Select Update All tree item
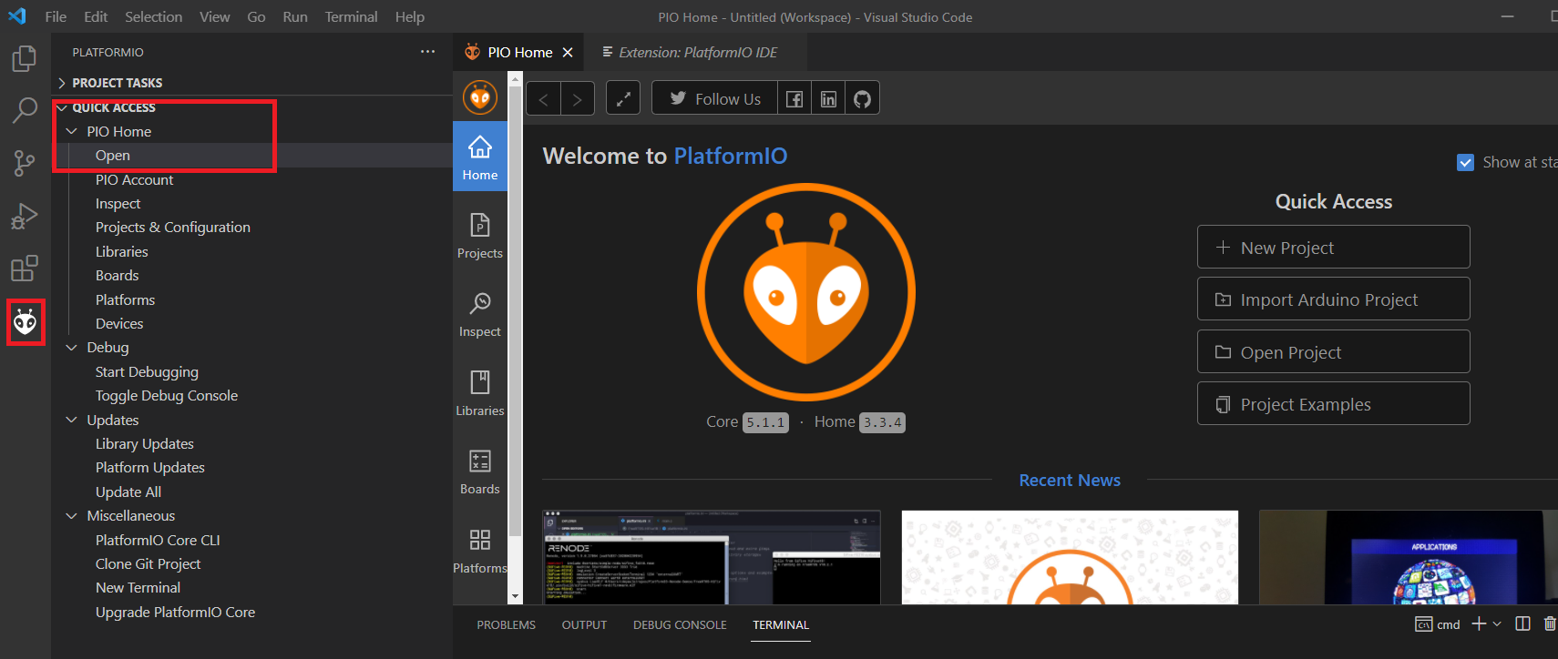 point(128,492)
